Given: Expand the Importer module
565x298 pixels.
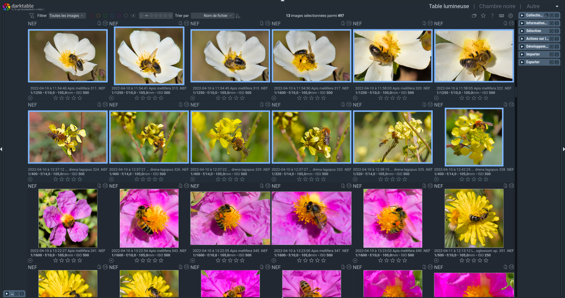Looking at the screenshot, I should pyautogui.click(x=522, y=54).
